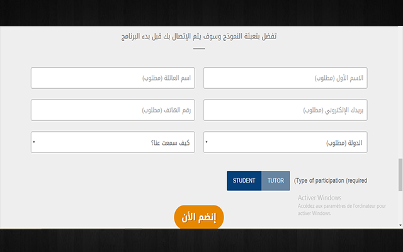Viewport: 403px width, 252px height.
Task: Select STUDENT participation type
Action: (x=244, y=181)
